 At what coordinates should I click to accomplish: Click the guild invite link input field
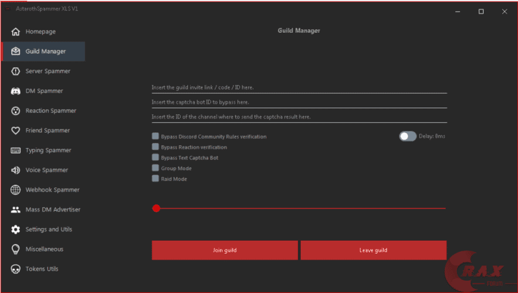[x=299, y=88]
